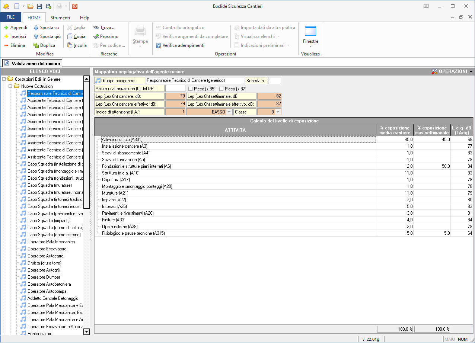Click the Duplica icon in Modifica group
Screen dimensions: 475x343
click(36, 45)
